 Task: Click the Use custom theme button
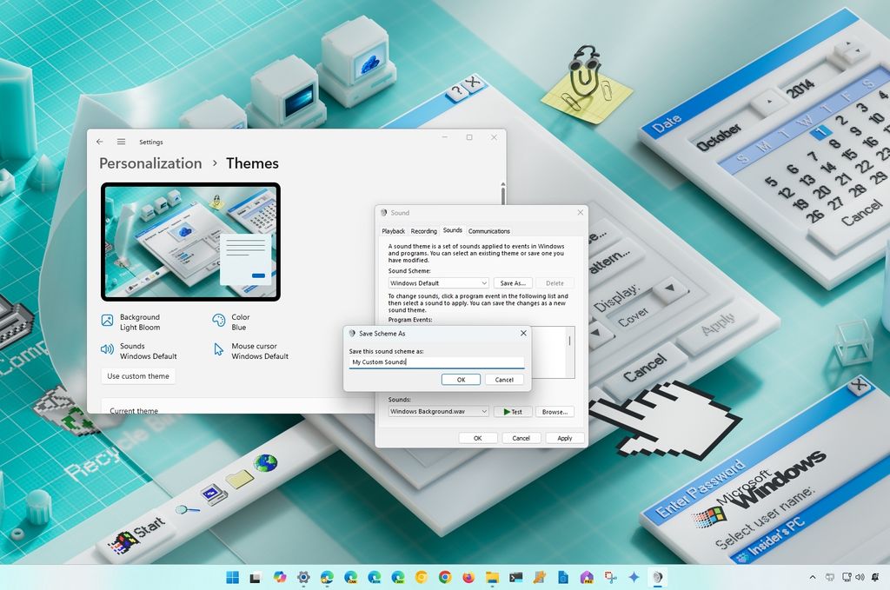tap(140, 375)
